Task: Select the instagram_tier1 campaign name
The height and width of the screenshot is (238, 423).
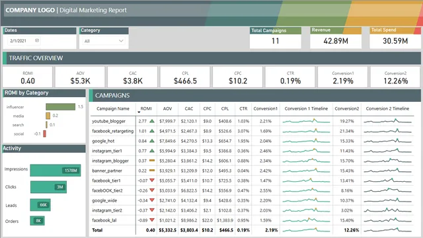Action: tap(107, 151)
